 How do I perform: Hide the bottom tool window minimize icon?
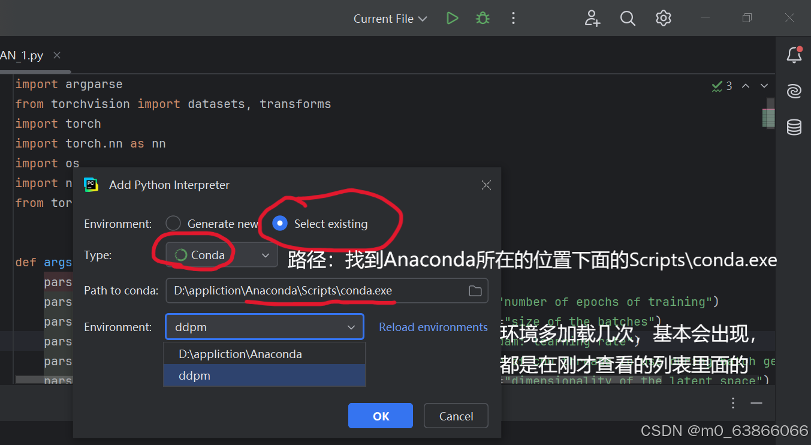tap(756, 404)
